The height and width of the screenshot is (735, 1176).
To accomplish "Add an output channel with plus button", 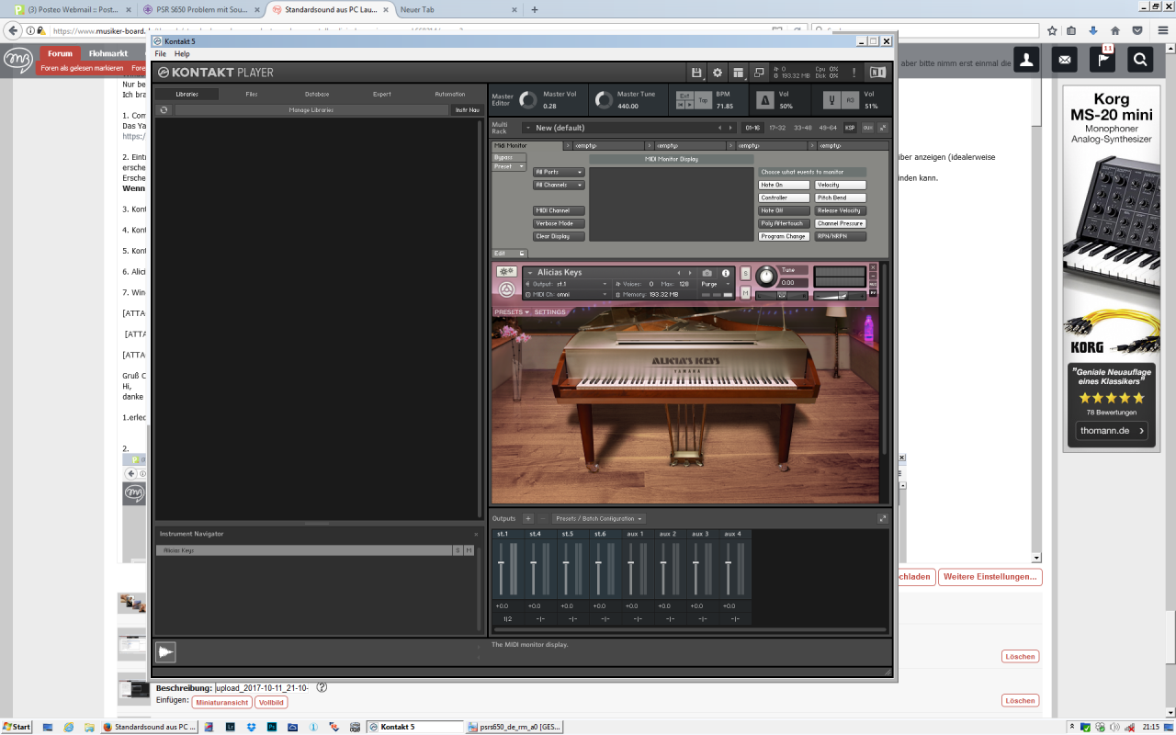I will tap(528, 518).
